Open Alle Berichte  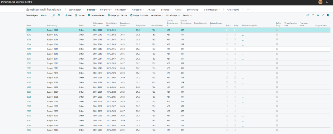233,10
